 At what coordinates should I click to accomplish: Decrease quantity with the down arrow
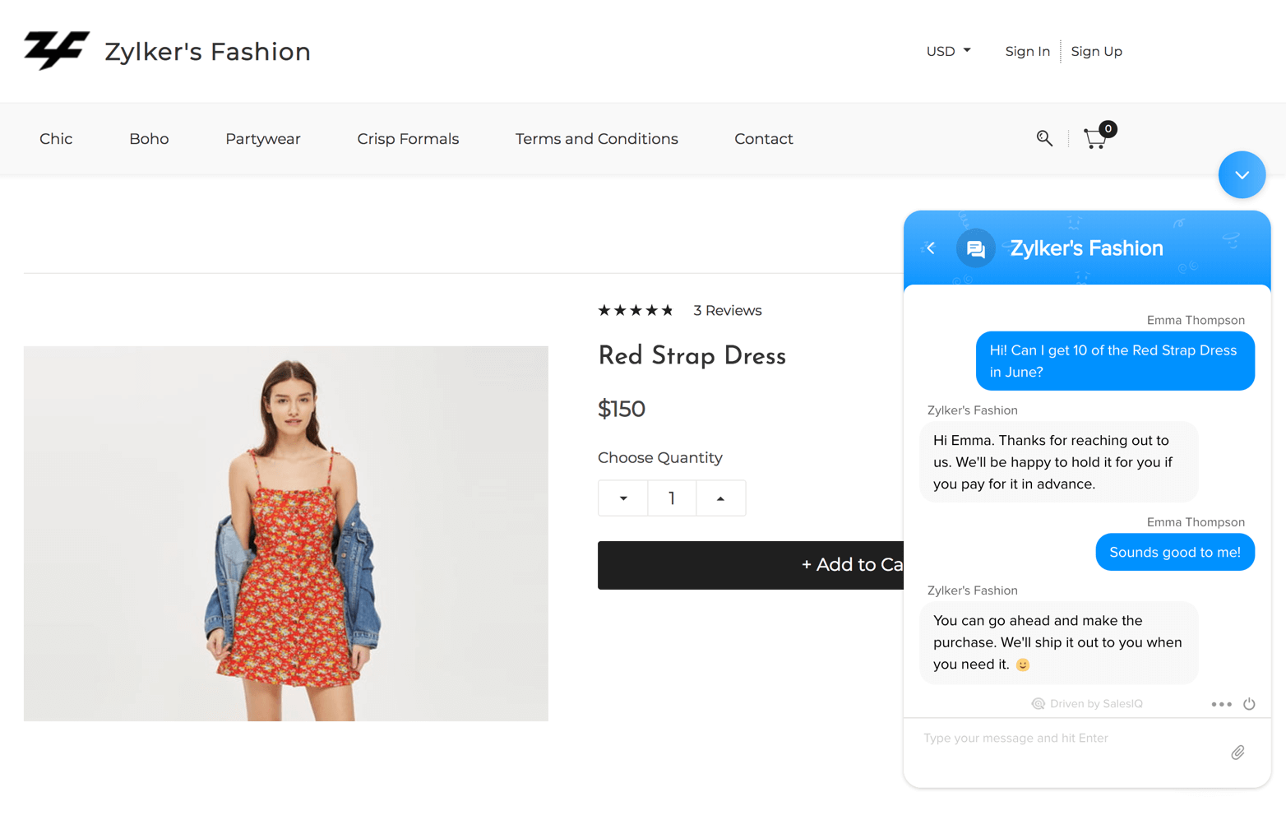coord(623,498)
